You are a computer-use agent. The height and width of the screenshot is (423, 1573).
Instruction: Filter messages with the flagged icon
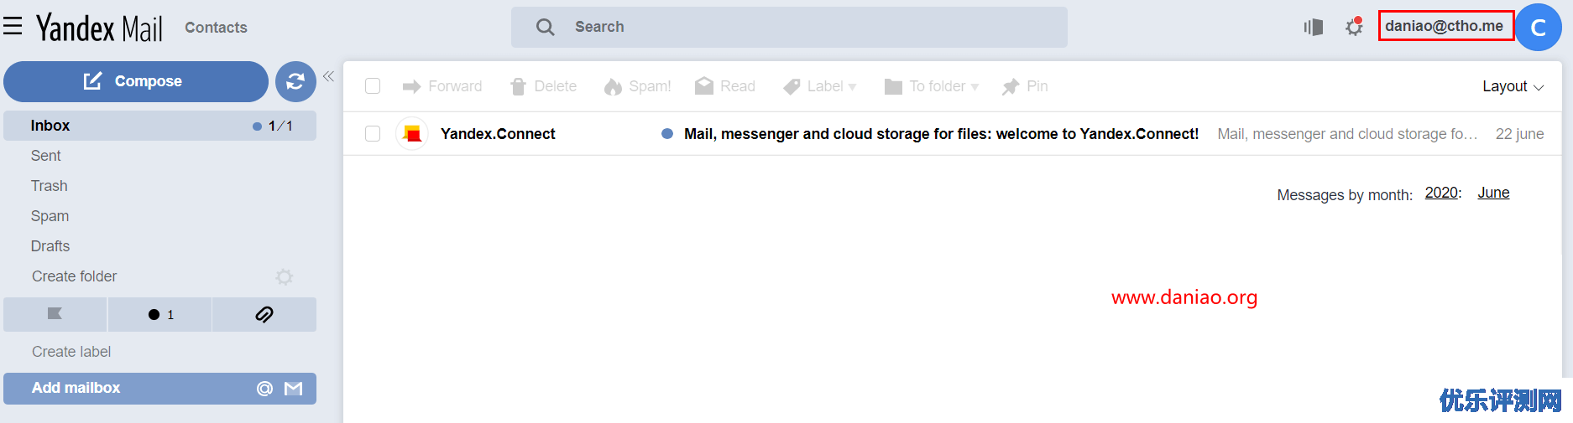tap(55, 314)
